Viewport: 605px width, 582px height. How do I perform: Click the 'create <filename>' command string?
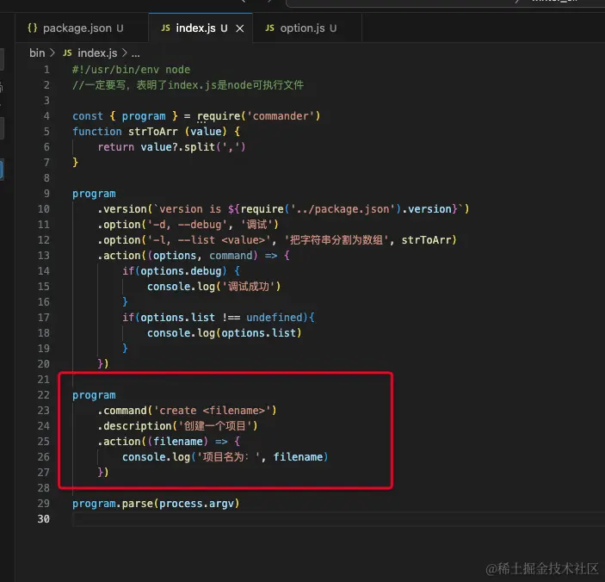coord(212,411)
